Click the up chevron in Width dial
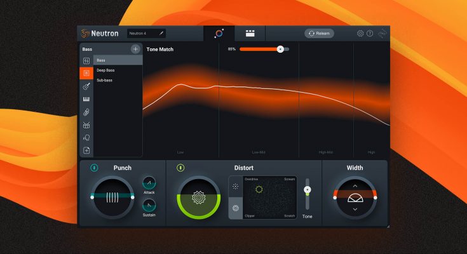This screenshot has width=467, height=254. coord(355,186)
